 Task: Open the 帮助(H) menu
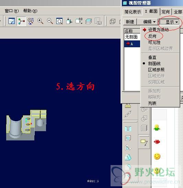(30, 11)
